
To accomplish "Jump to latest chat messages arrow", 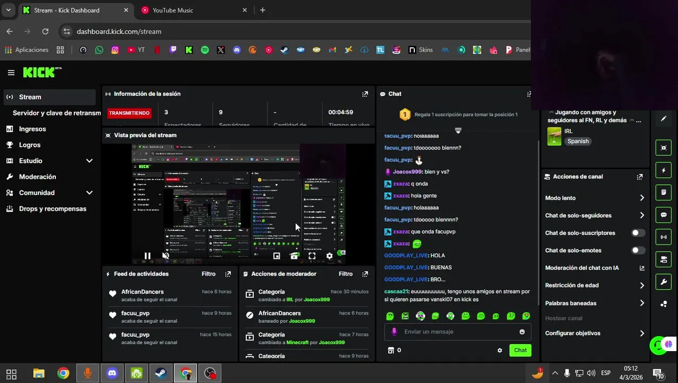I will pos(458,130).
